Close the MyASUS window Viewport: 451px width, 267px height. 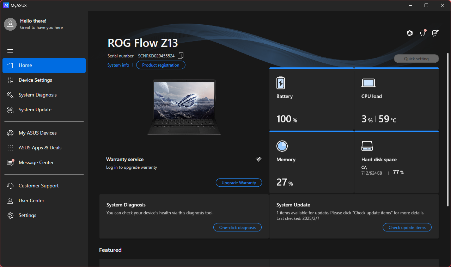pyautogui.click(x=443, y=5)
